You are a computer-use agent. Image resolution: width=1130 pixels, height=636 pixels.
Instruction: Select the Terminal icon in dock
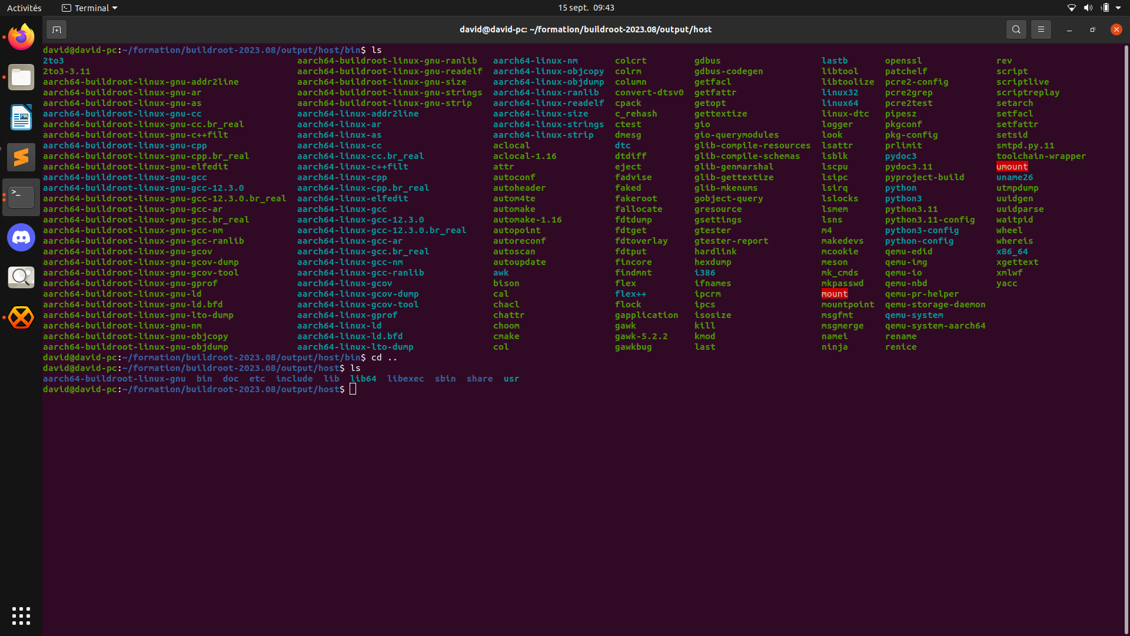pos(21,197)
